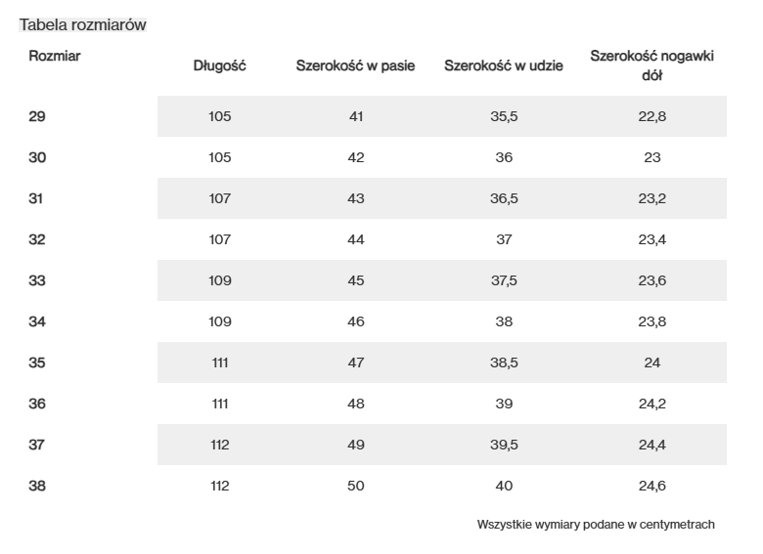The height and width of the screenshot is (554, 763).
Task: Click the waist value 41 for size 29
Action: (356, 116)
